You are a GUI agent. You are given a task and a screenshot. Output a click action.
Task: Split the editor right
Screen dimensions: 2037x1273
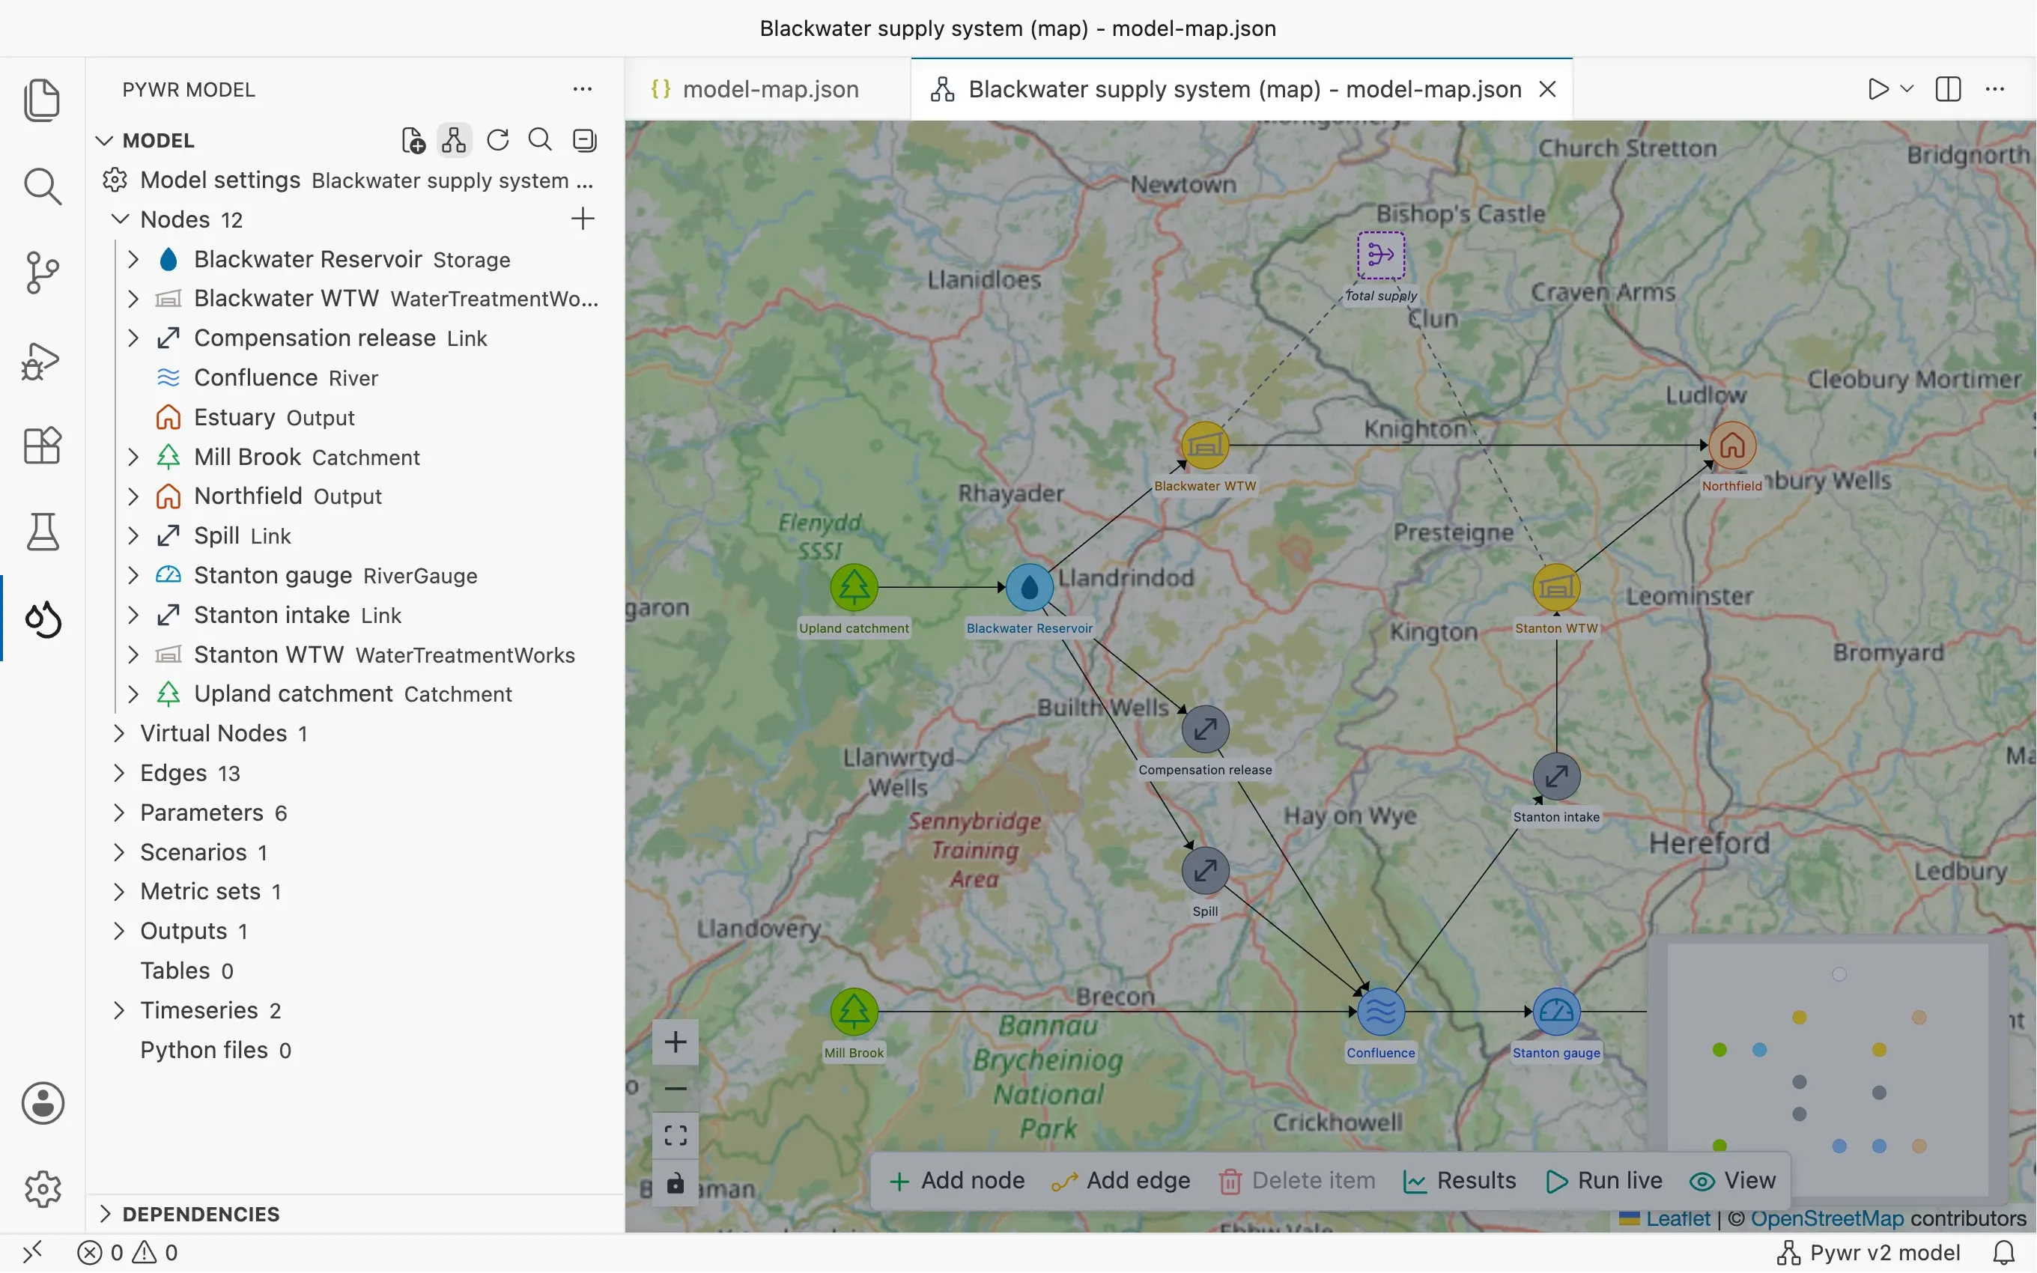click(x=1949, y=89)
